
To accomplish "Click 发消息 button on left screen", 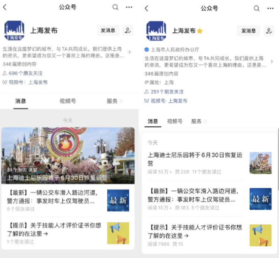I will click(108, 30).
